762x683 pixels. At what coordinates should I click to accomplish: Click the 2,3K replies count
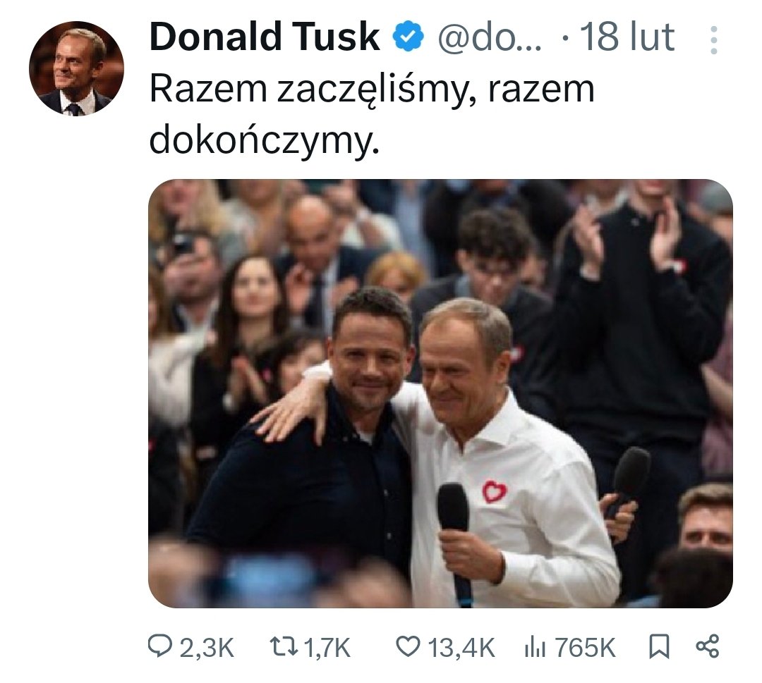coord(207,648)
